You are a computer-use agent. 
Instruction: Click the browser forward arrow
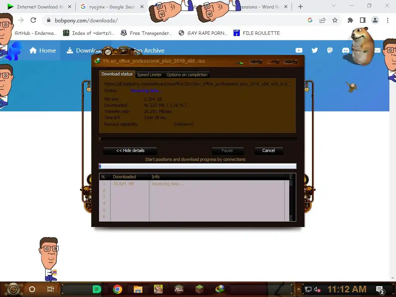(x=21, y=20)
